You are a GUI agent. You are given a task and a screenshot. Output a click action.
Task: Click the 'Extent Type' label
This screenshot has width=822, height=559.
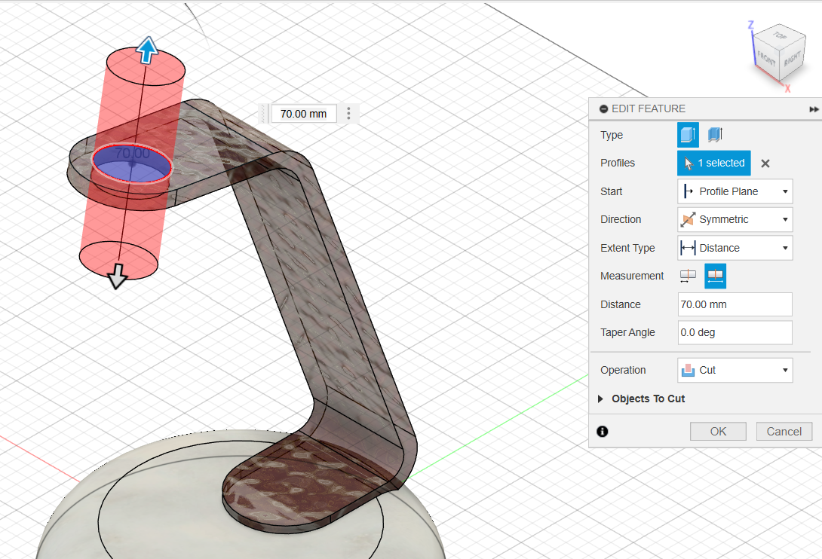point(627,248)
